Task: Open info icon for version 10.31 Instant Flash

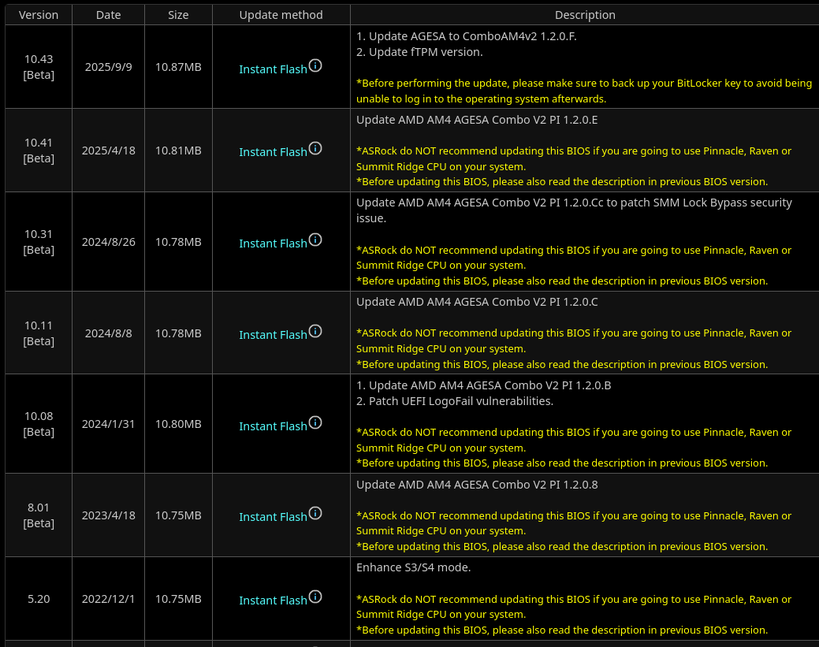Action: click(315, 240)
